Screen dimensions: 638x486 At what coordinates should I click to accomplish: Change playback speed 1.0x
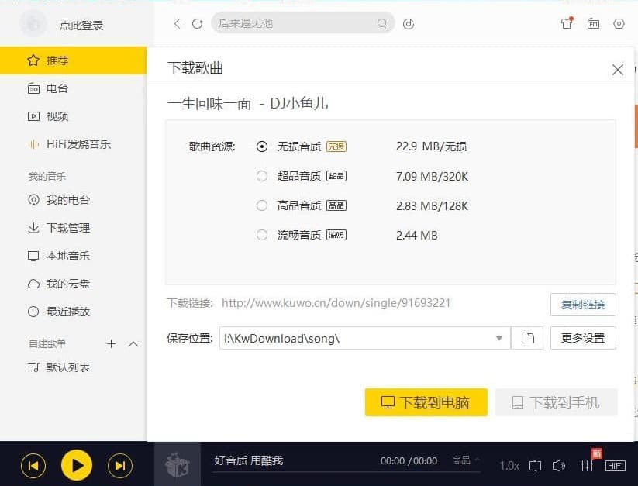click(x=509, y=466)
